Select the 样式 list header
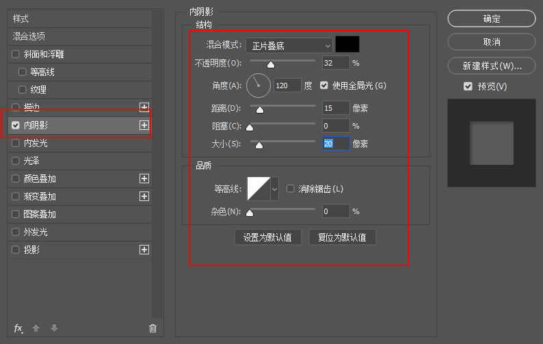 point(80,18)
